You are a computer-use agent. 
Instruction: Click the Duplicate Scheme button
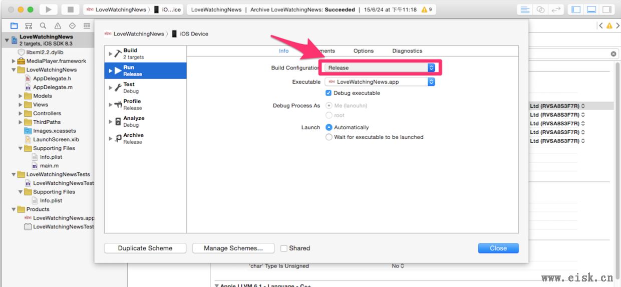(145, 248)
